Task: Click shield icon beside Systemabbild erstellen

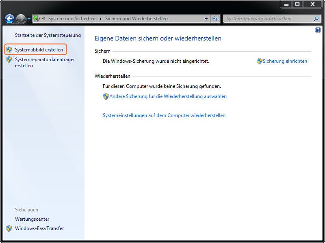Action: [x=9, y=49]
